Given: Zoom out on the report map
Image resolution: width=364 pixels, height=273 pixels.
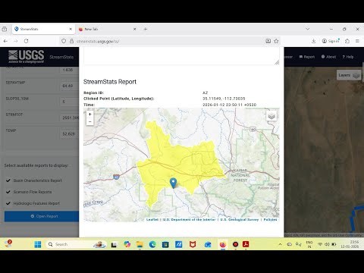Looking at the screenshot, I should (x=89, y=121).
